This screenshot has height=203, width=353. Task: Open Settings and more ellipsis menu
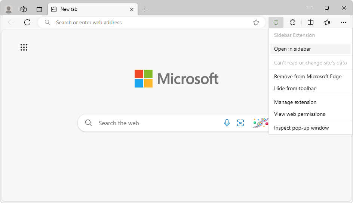pos(344,22)
